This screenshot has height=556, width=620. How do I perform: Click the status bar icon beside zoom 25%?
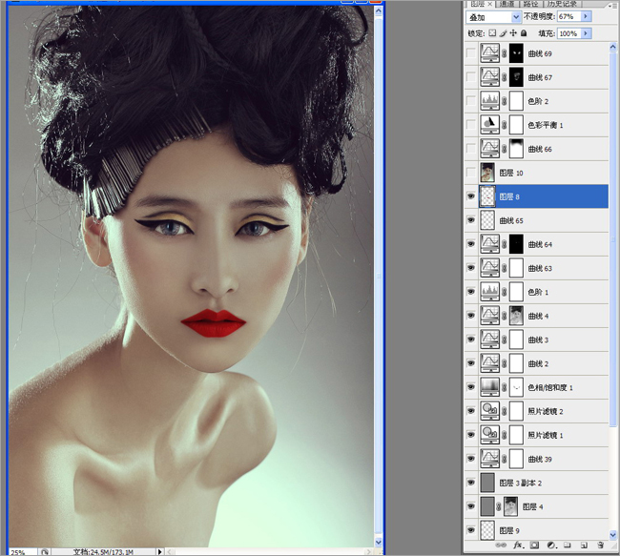click(45, 551)
